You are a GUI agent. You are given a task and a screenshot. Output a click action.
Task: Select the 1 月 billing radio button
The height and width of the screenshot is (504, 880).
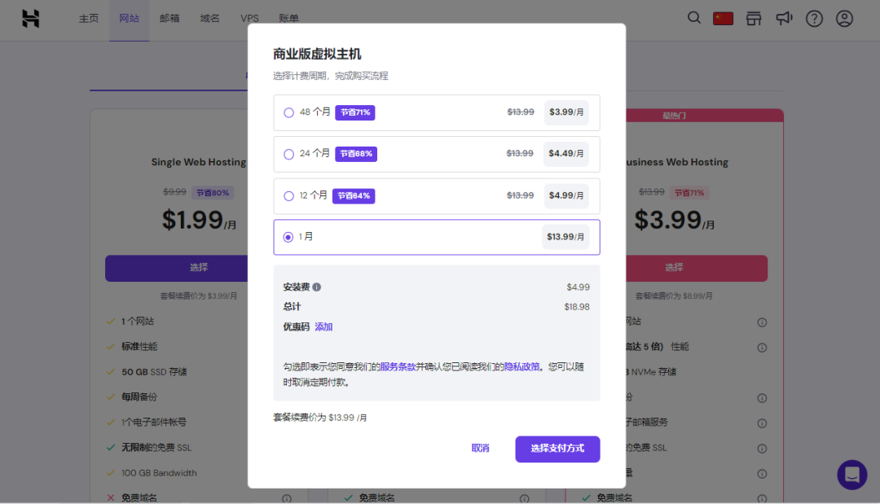[288, 237]
